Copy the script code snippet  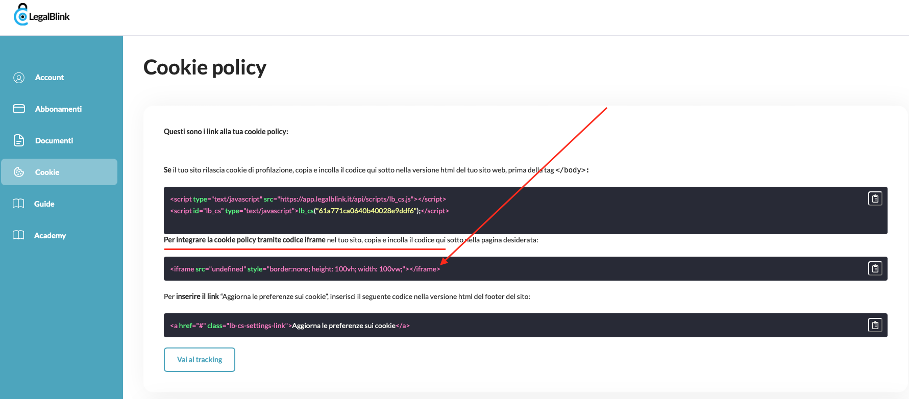click(x=875, y=198)
